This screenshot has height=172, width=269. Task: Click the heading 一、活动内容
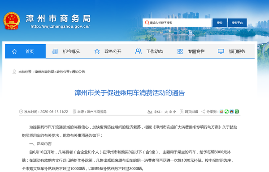tap(40, 144)
